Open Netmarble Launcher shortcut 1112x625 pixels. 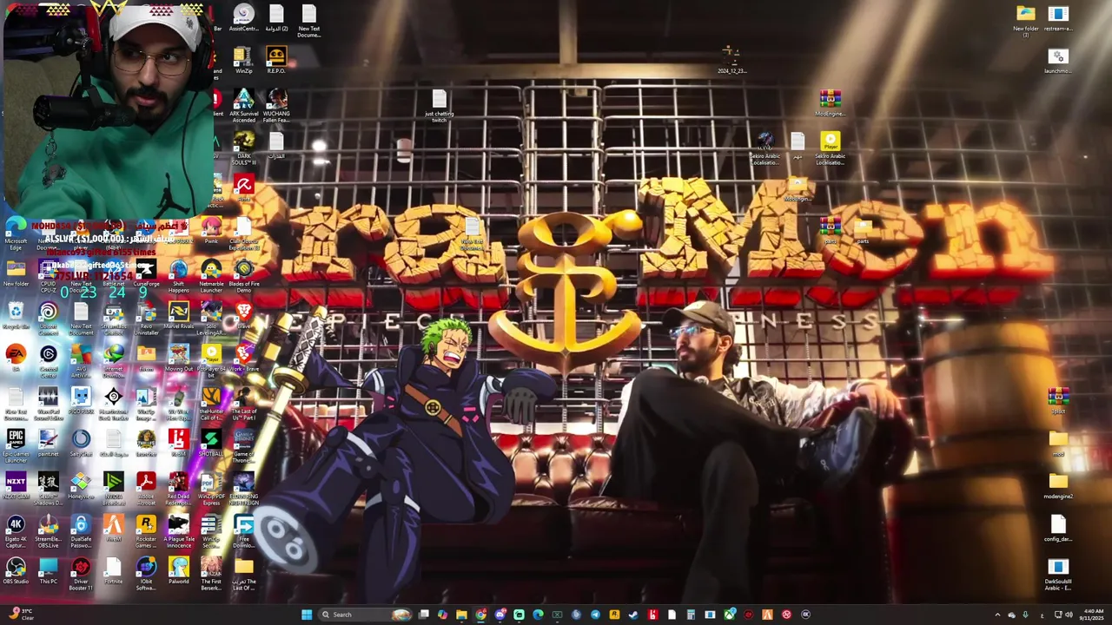point(211,274)
